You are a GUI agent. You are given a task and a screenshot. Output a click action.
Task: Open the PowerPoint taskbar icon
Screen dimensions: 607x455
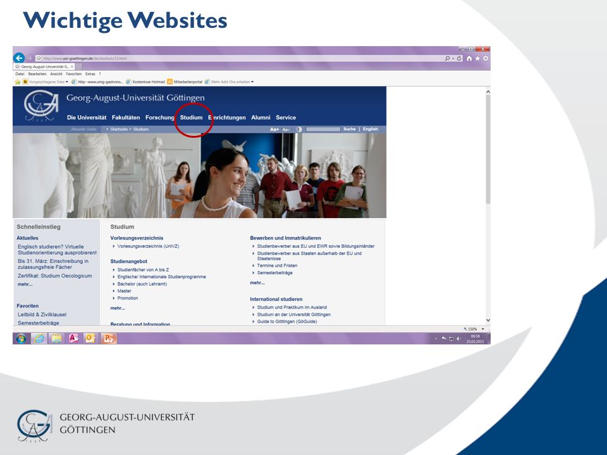pyautogui.click(x=108, y=339)
